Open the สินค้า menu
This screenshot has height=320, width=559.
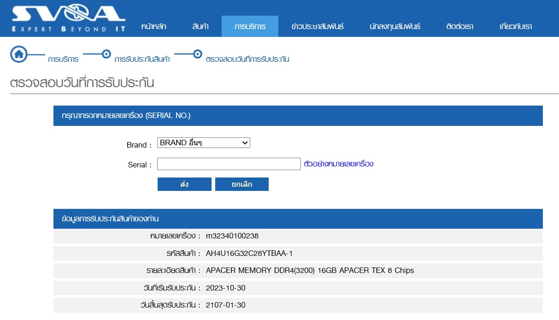200,27
